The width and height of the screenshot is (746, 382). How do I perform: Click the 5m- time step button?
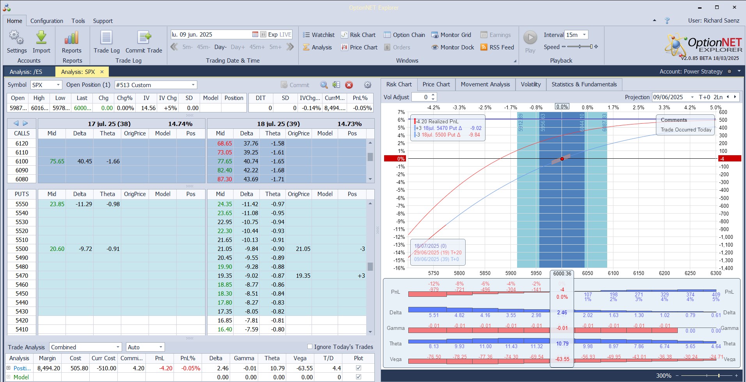[188, 47]
